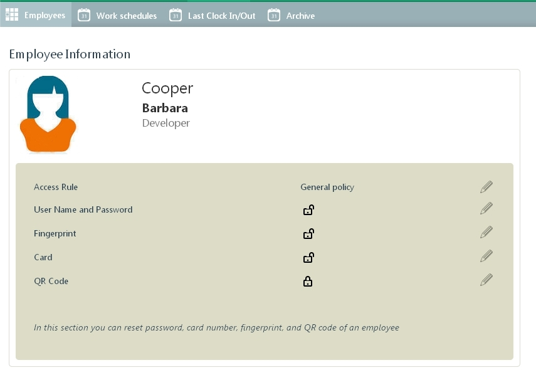This screenshot has width=536, height=370.
Task: Toggle the Card unlock icon
Action: pos(308,258)
